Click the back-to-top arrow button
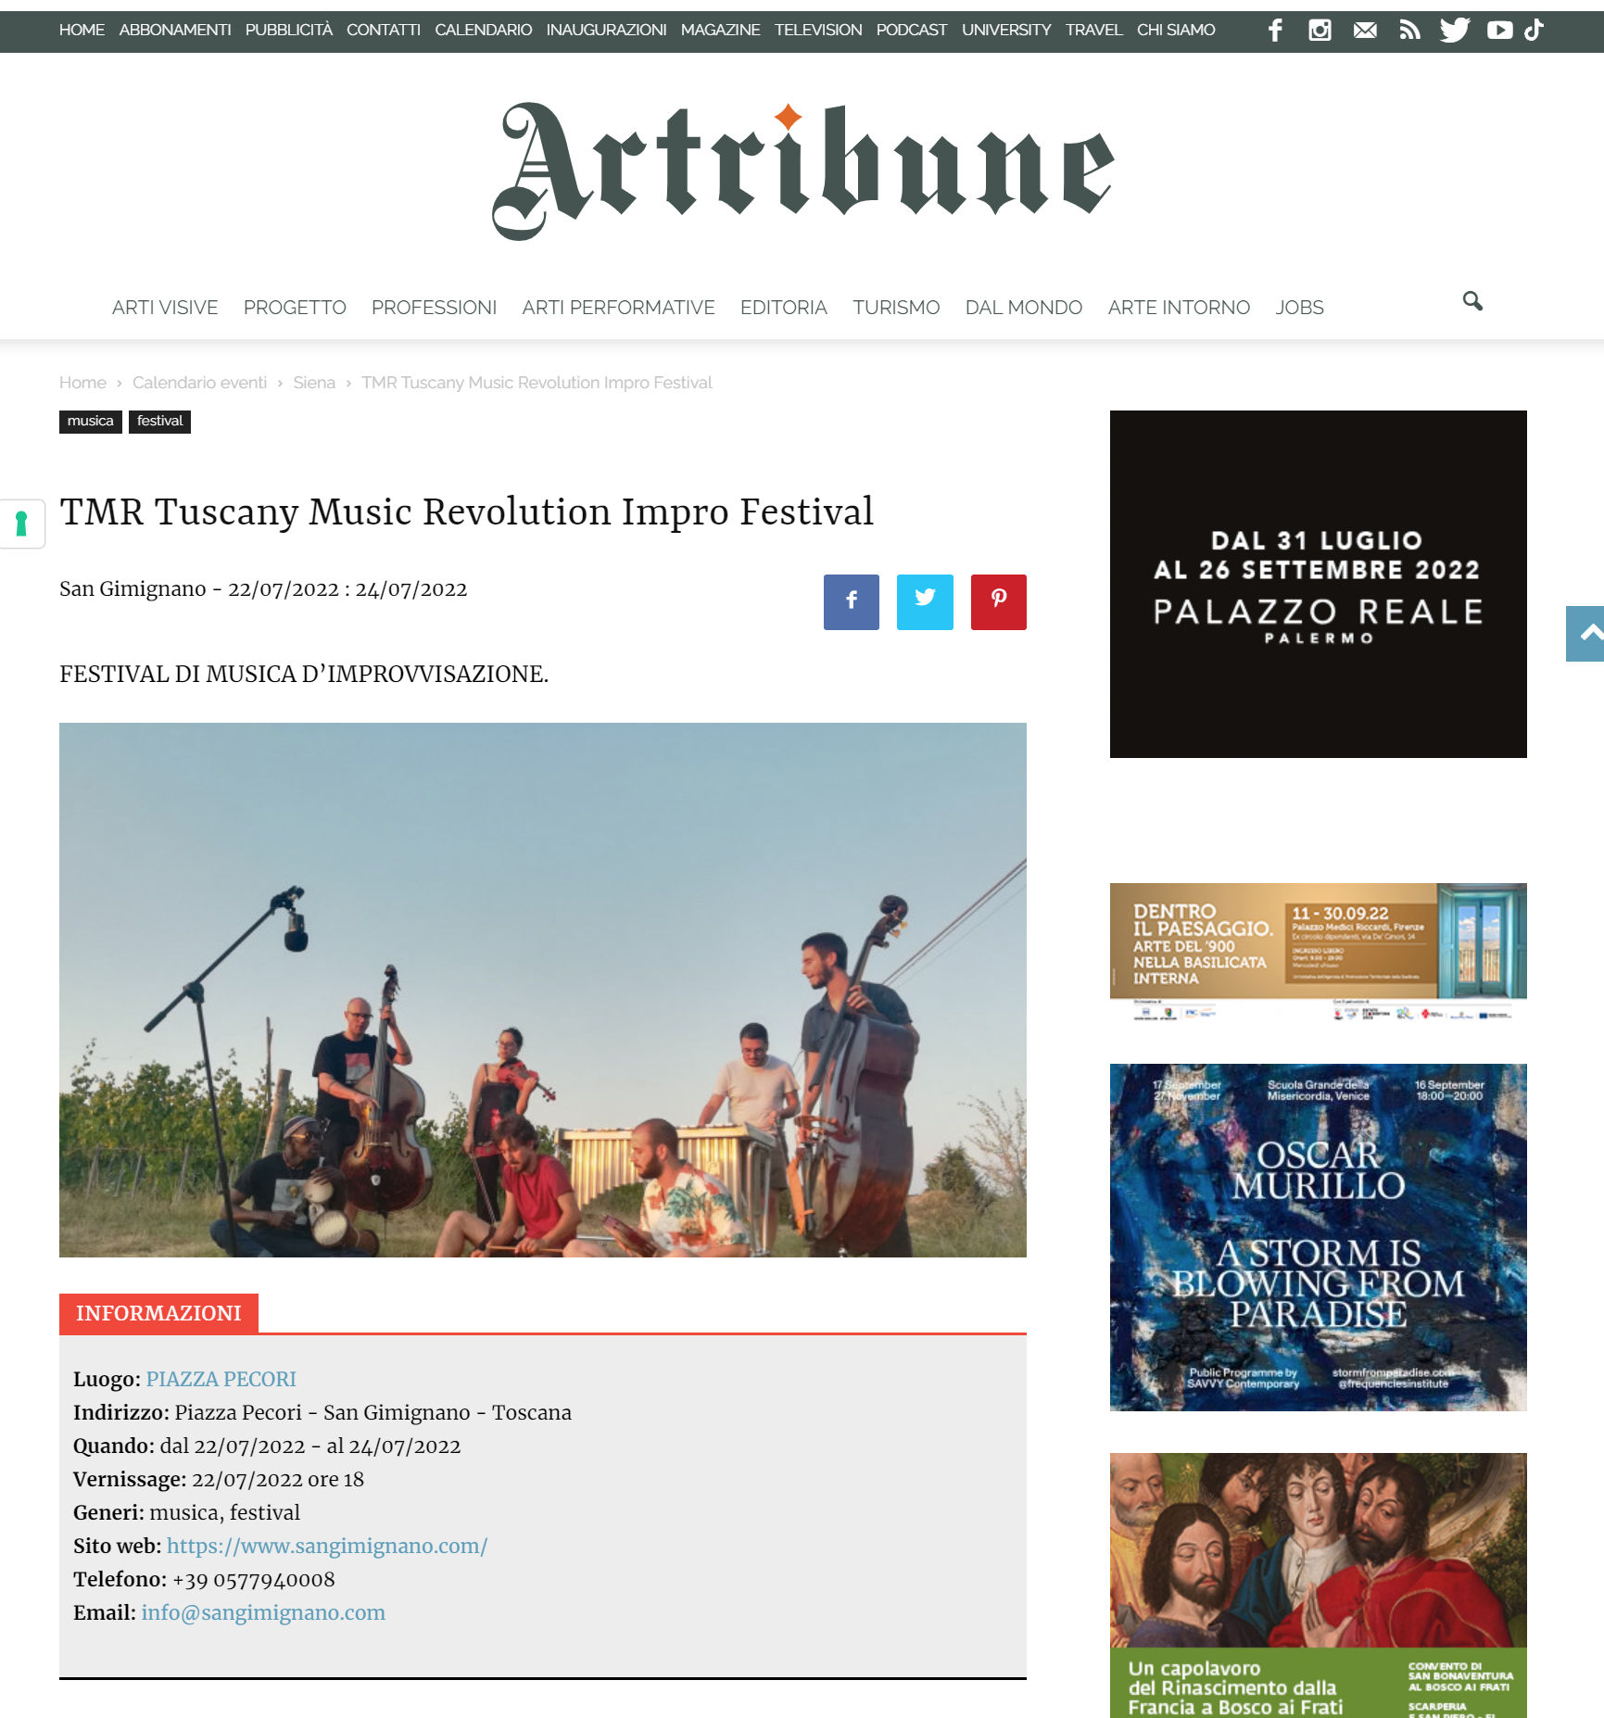This screenshot has height=1718, width=1604. pyautogui.click(x=1586, y=634)
